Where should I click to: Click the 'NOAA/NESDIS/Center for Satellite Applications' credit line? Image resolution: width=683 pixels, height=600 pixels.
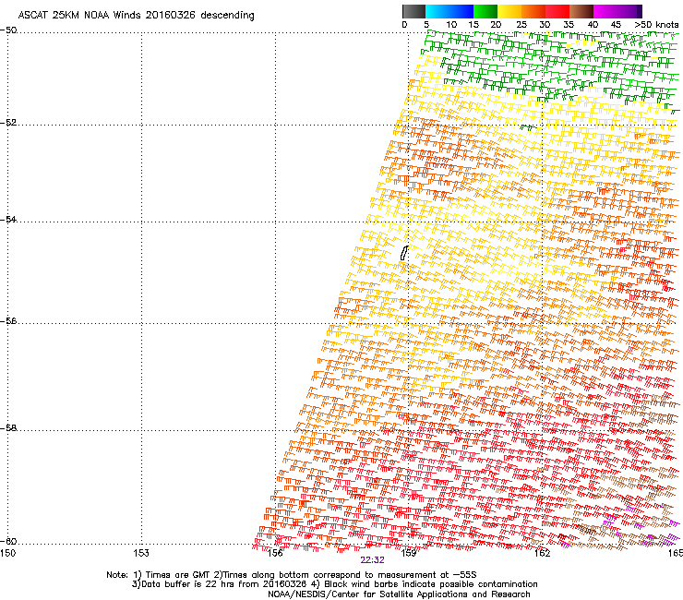[x=399, y=594]
